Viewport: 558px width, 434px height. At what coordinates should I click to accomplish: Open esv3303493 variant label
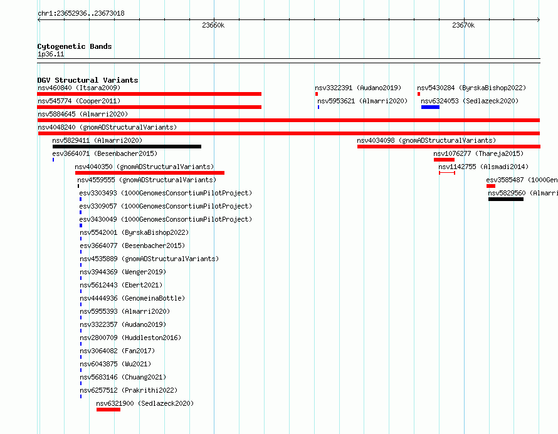[x=166, y=193]
